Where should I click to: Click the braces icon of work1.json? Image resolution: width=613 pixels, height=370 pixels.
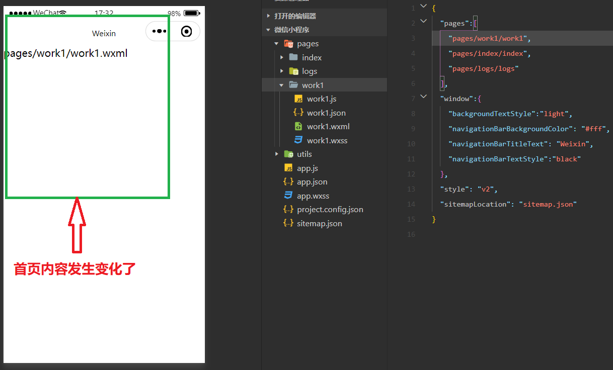[298, 113]
